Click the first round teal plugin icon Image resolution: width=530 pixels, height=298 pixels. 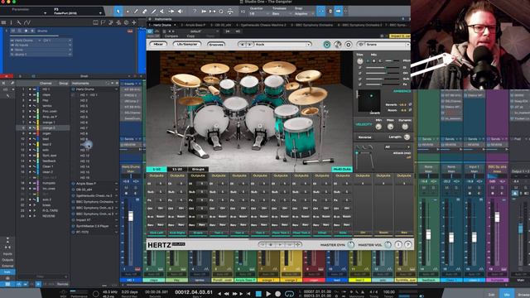tap(326, 44)
